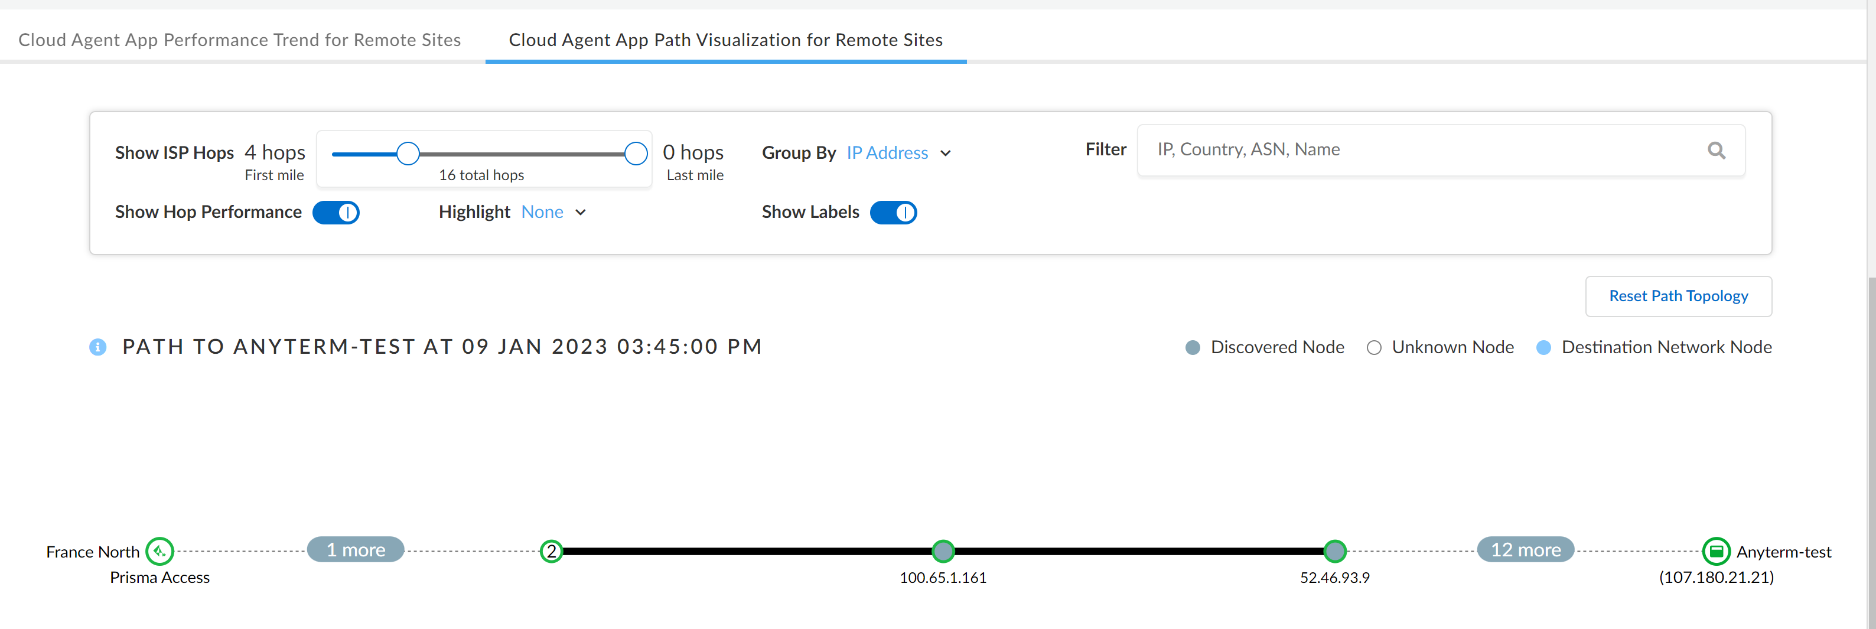The width and height of the screenshot is (1876, 629).
Task: Click the Unknown Node legend circle
Action: 1373,347
